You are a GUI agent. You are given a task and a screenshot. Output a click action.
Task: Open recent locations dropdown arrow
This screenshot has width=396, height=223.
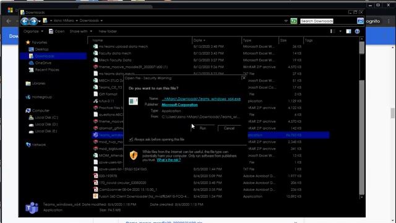(x=40, y=21)
